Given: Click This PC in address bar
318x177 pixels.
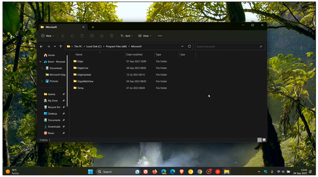Looking at the screenshot, I should click(78, 46).
